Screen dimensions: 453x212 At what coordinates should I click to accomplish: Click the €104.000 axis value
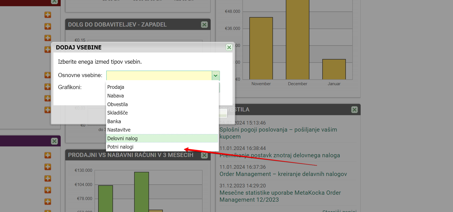click(83, 185)
